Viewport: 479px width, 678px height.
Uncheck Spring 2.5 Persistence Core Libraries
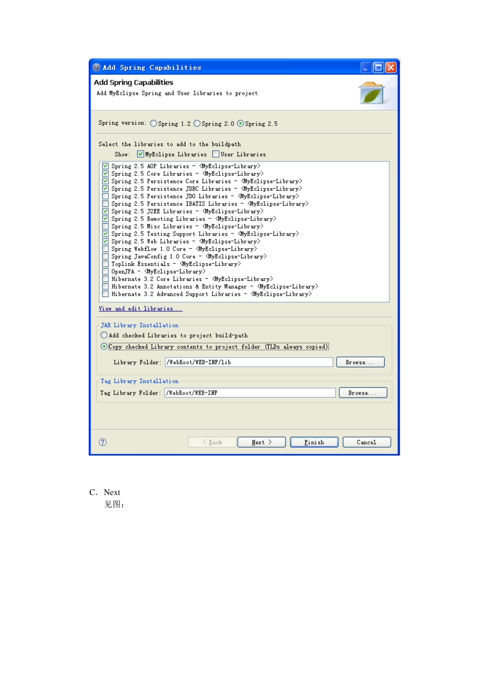click(x=105, y=181)
